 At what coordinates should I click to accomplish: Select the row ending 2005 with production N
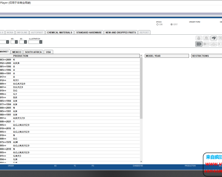pos(70,108)
